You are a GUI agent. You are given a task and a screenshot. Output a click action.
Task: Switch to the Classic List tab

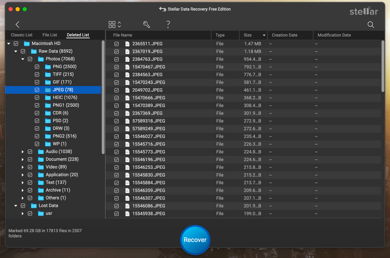[22, 35]
